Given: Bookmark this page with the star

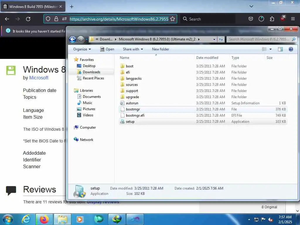Looking at the screenshot, I should click(x=173, y=19).
